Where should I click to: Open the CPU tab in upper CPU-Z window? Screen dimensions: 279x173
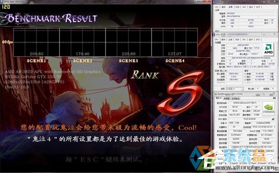click(217, 7)
